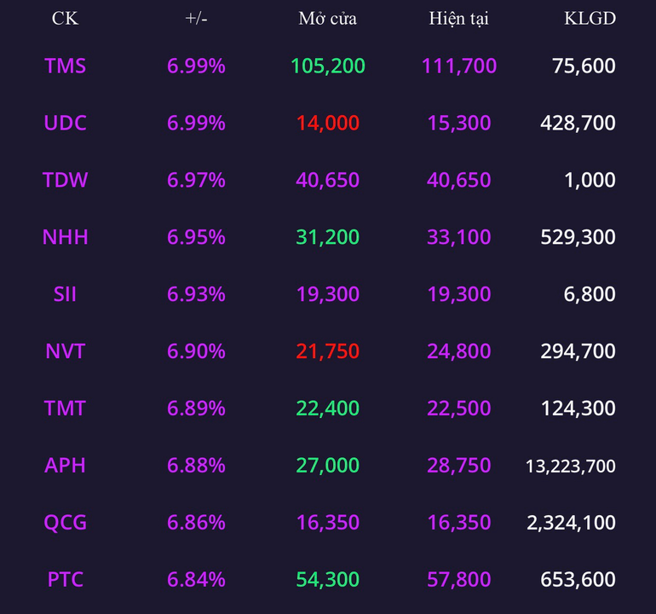
Task: Click the Mở cửa column header
Action: 328,19
